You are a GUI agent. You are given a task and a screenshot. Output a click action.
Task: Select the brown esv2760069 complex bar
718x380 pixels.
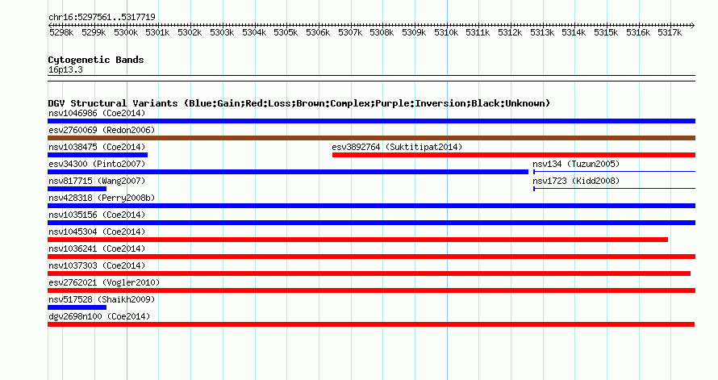(x=371, y=138)
